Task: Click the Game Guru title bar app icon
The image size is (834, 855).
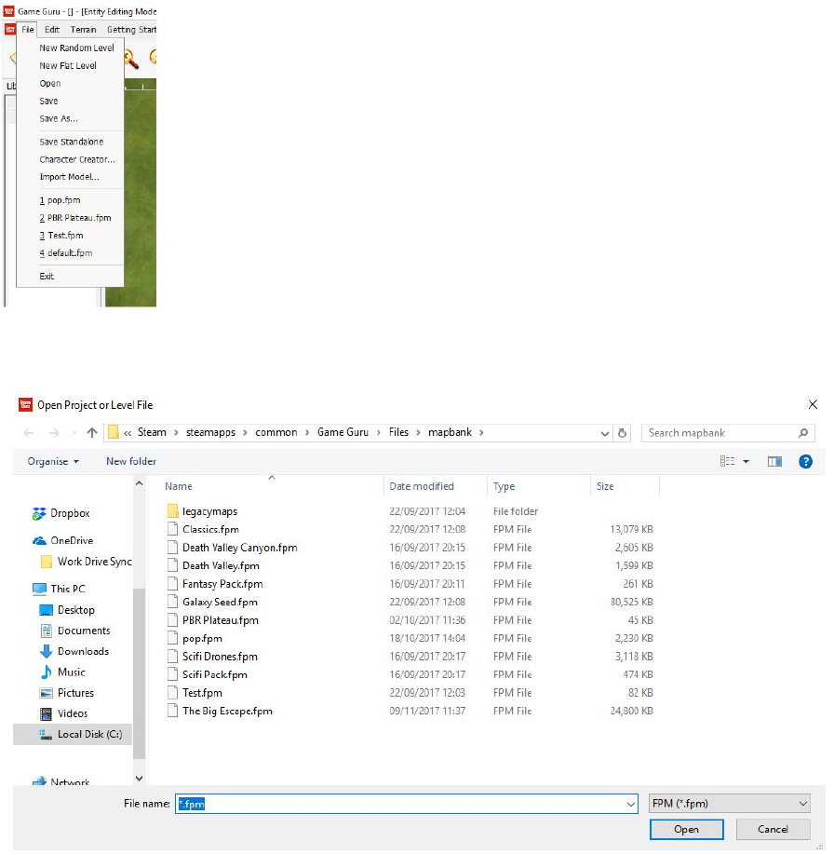Action: pos(9,11)
